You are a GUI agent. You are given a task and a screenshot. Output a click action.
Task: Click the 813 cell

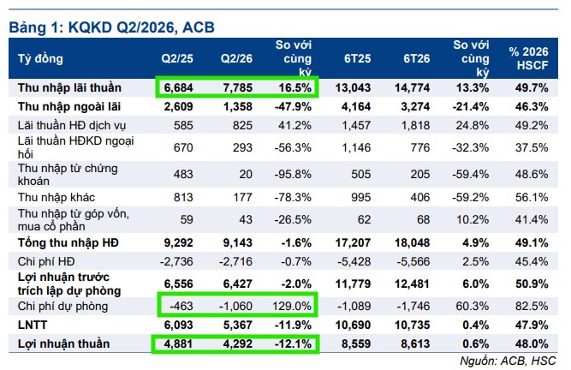[x=183, y=197]
